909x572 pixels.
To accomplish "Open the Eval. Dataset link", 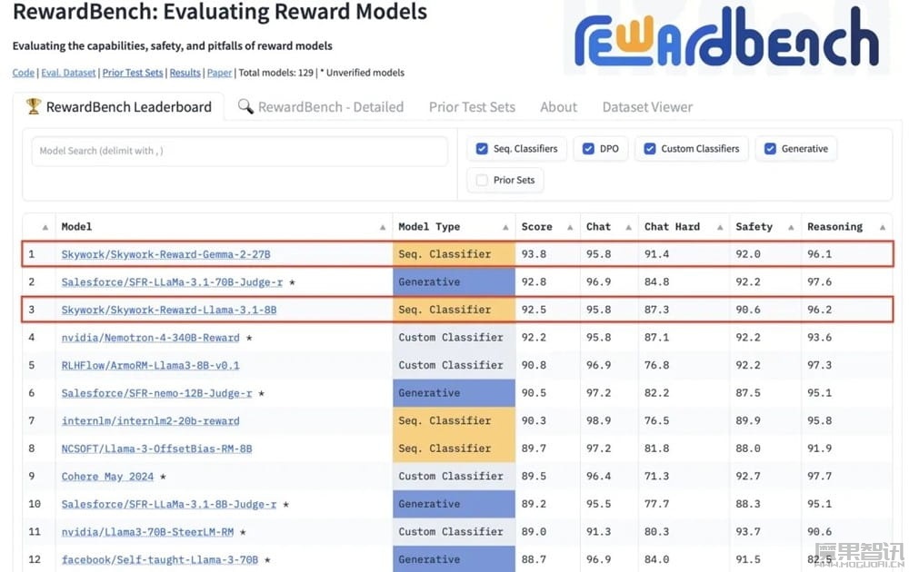I will (x=68, y=73).
